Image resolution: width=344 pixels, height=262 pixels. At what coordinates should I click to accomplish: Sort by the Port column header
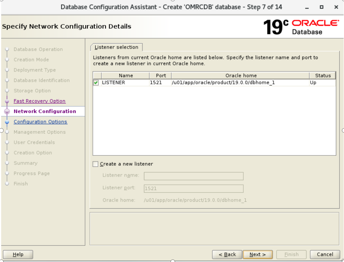pos(161,76)
